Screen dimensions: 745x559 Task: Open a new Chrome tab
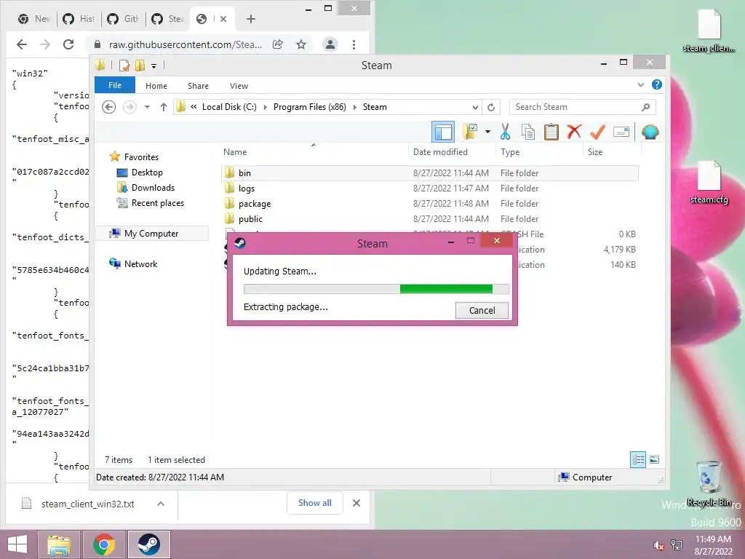click(x=251, y=19)
